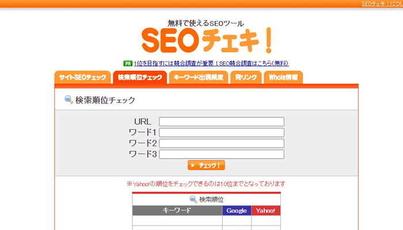The width and height of the screenshot is (403, 230).
Task: Click into the ワード1 text field
Action: click(222, 132)
